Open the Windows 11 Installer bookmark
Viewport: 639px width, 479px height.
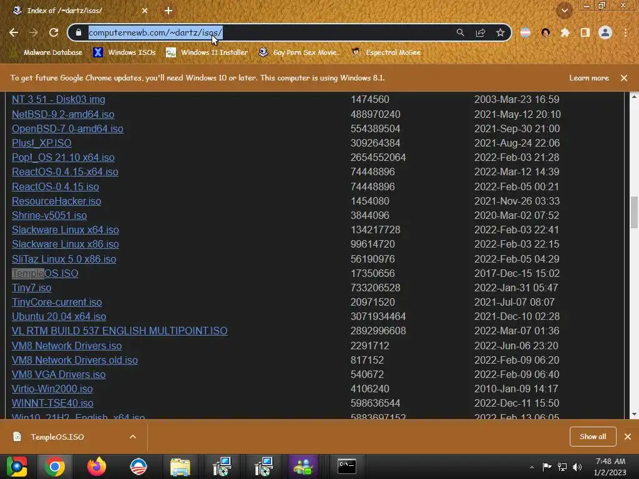[x=207, y=52]
